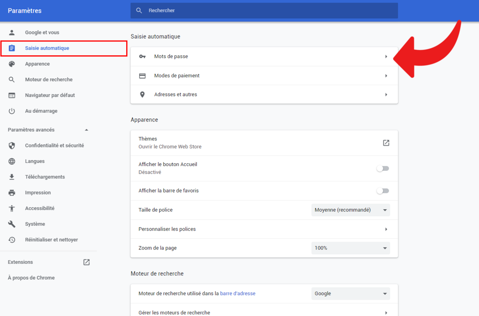The image size is (479, 316).
Task: Click the printer icon beside Impression
Action: pos(12,193)
